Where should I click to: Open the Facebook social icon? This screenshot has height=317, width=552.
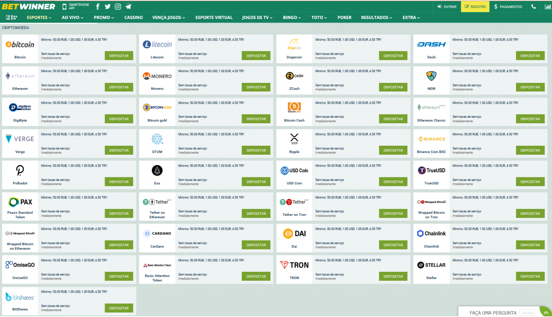pos(98,6)
